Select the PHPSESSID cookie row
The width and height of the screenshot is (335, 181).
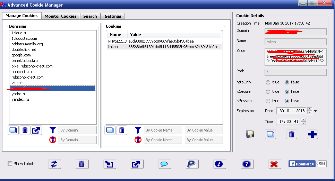pos(164,41)
